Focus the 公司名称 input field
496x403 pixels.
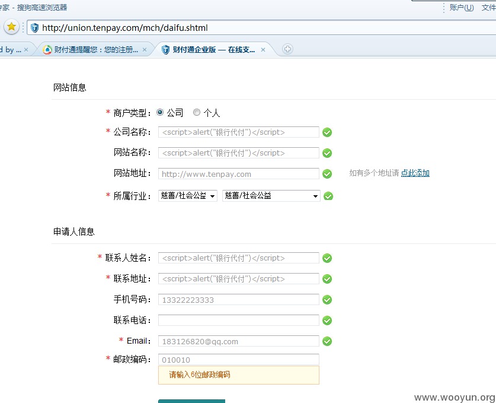pos(238,132)
